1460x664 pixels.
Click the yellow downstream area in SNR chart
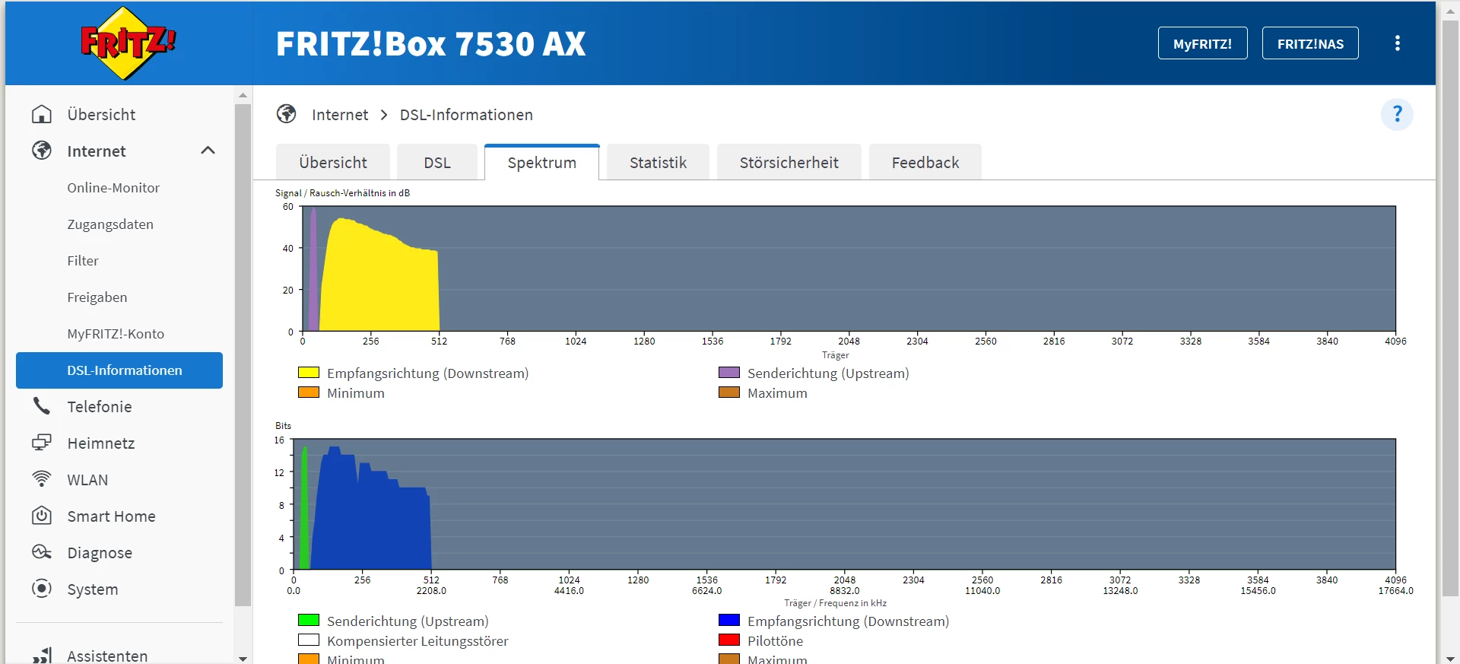point(380,281)
